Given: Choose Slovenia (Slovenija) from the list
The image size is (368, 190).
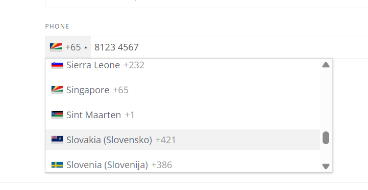Looking at the screenshot, I should click(183, 165).
